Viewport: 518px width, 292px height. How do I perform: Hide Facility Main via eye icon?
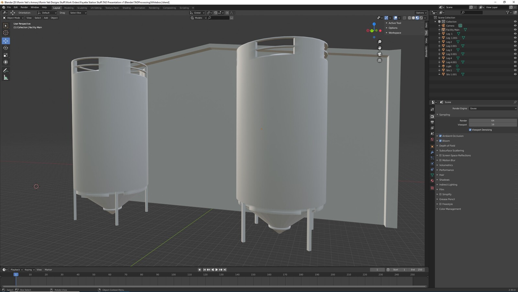[x=515, y=30]
